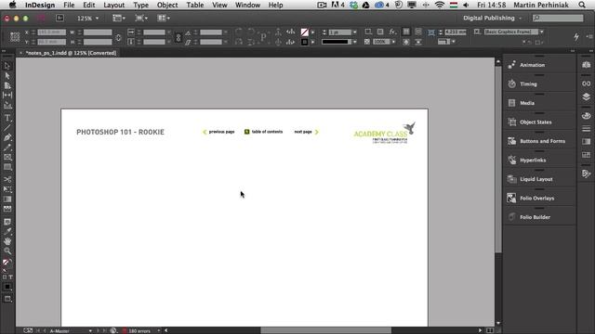Viewport: 595px width, 334px height.
Task: Open the stroke style dropdown
Action: pyautogui.click(x=355, y=42)
